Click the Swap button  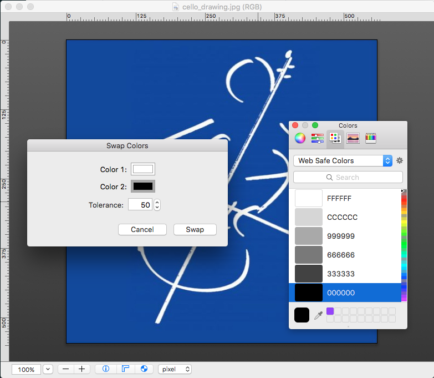click(195, 229)
